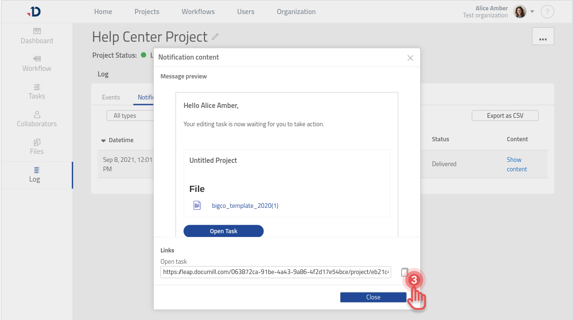This screenshot has width=573, height=320.
Task: Open Files in the sidebar
Action: pos(37,147)
